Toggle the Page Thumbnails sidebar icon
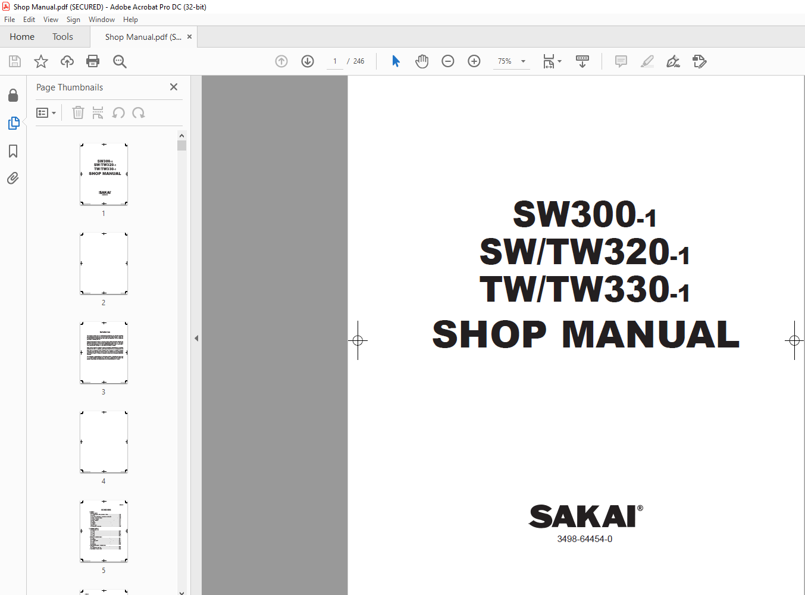The width and height of the screenshot is (805, 595). pos(13,123)
